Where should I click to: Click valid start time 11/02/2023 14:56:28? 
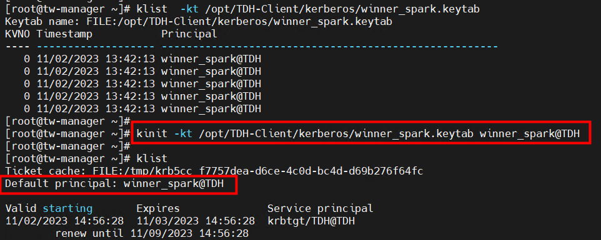(x=64, y=221)
